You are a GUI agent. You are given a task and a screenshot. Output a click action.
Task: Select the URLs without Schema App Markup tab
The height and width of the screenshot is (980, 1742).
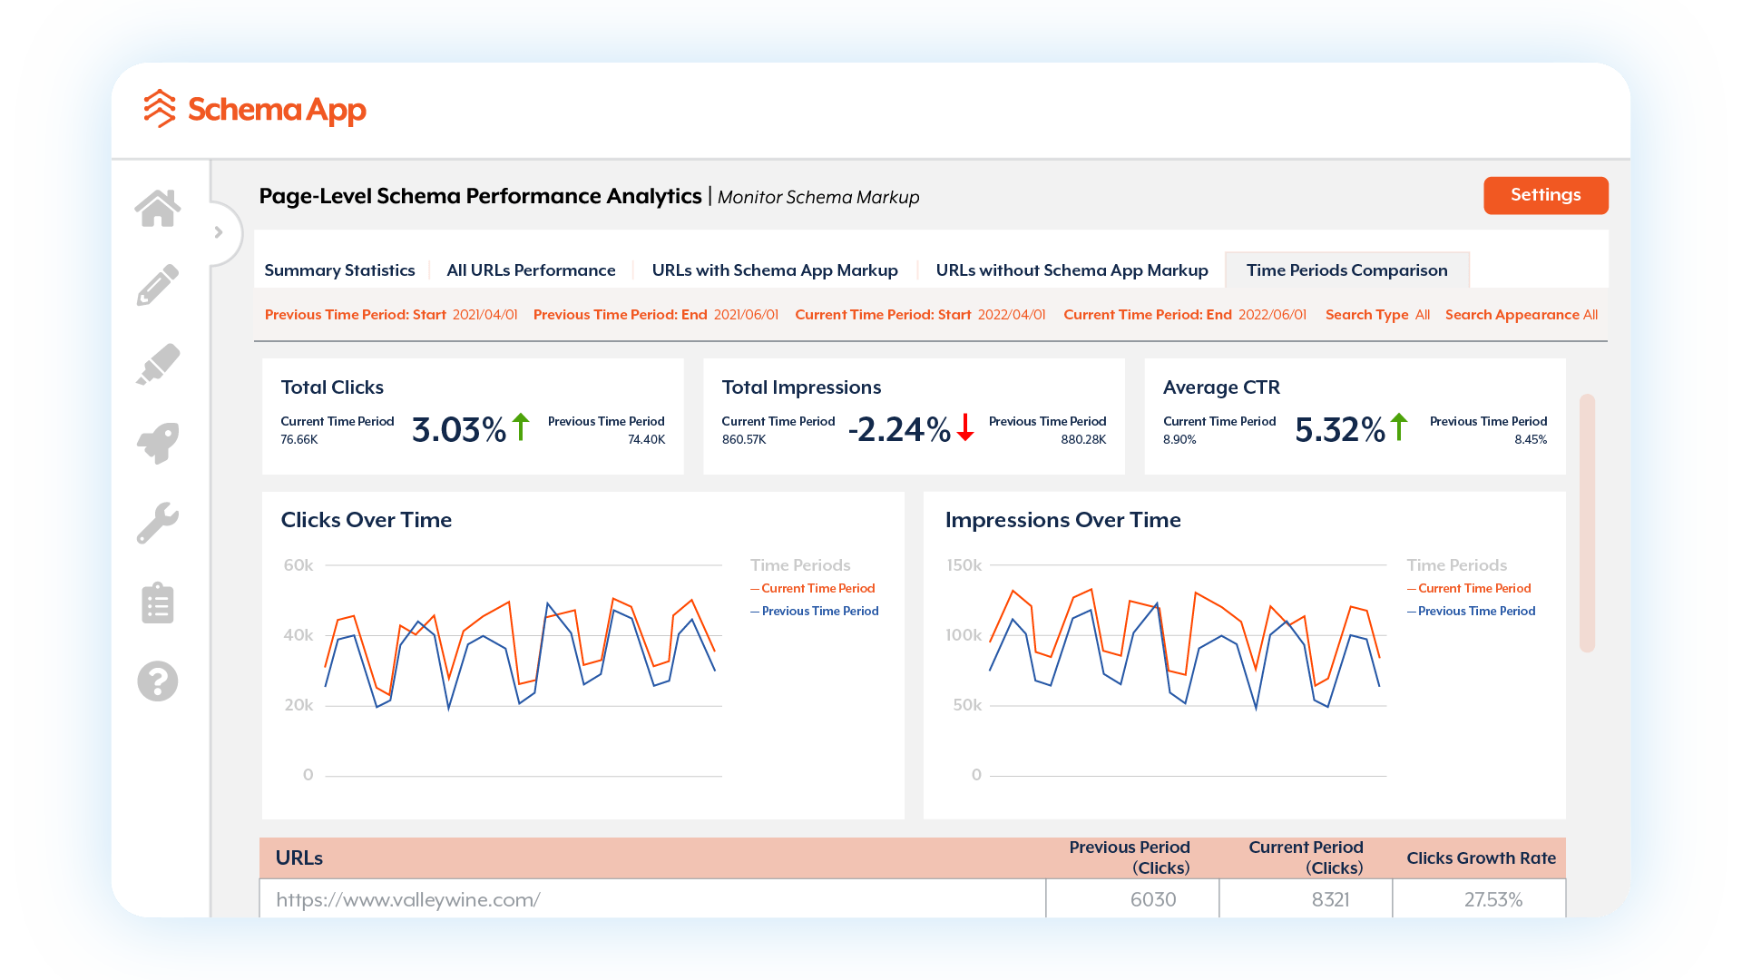click(x=1072, y=269)
